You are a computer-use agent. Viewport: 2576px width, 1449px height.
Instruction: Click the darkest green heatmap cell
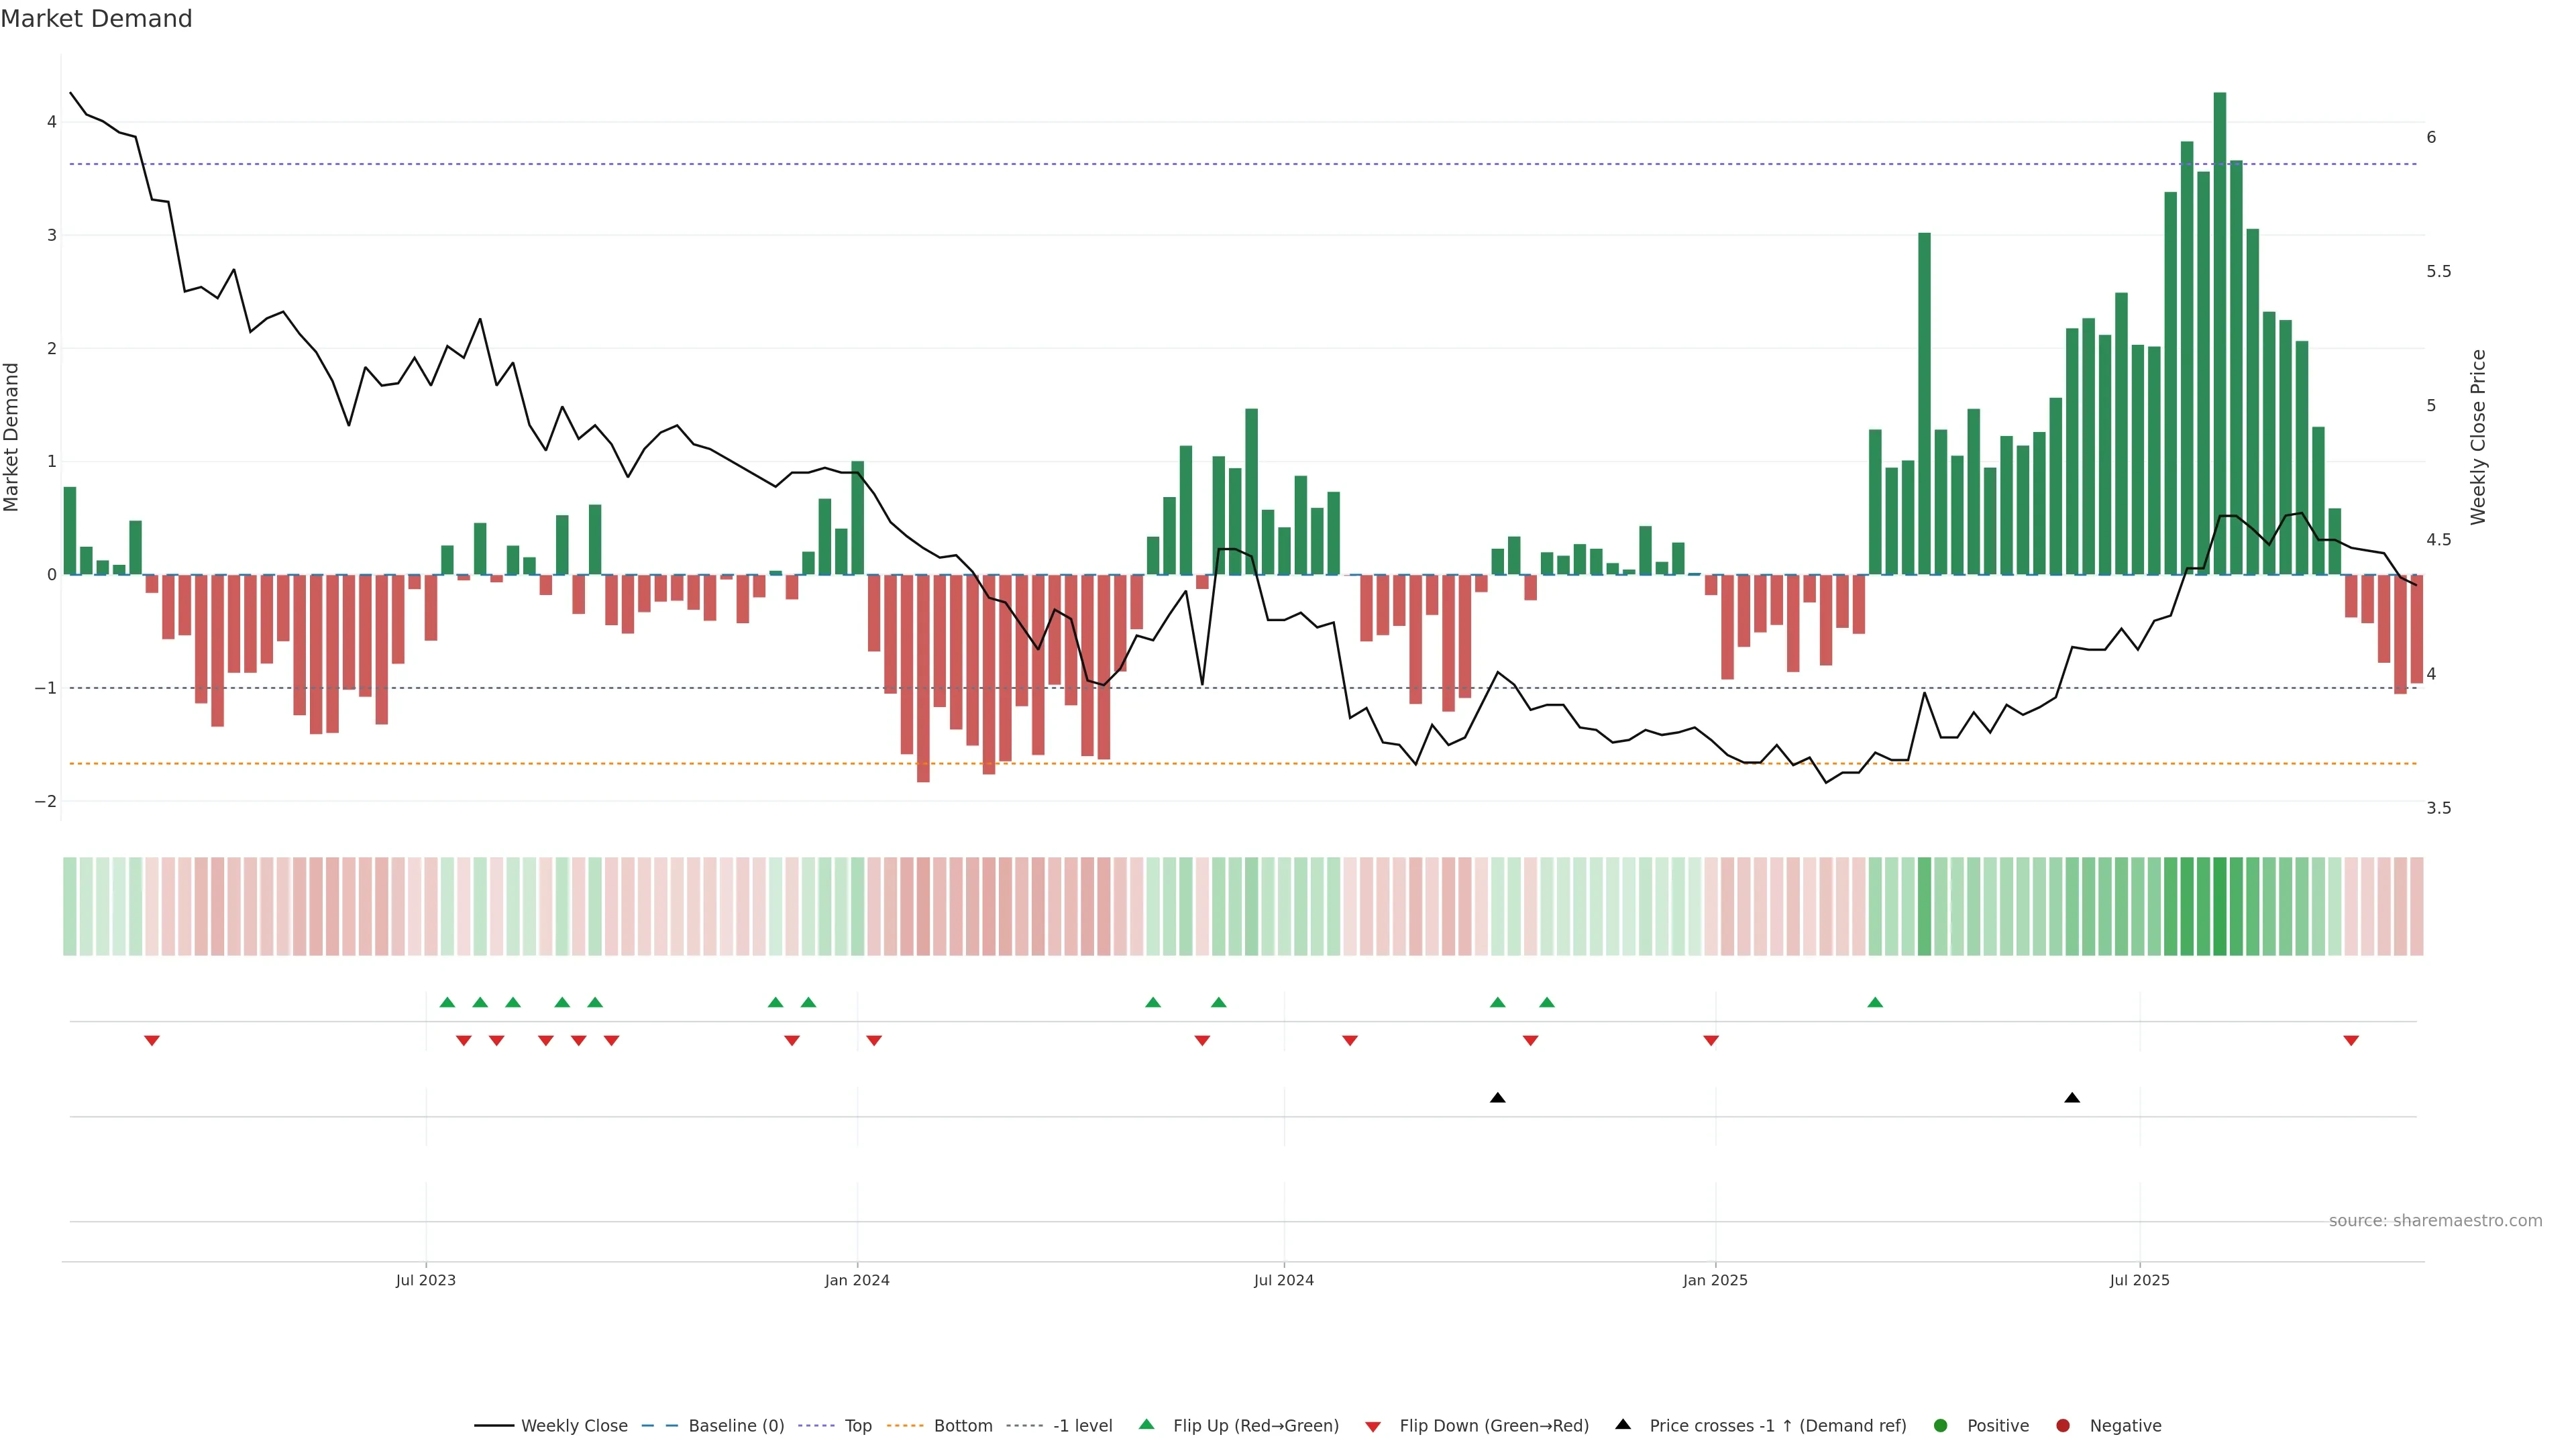2220,906
